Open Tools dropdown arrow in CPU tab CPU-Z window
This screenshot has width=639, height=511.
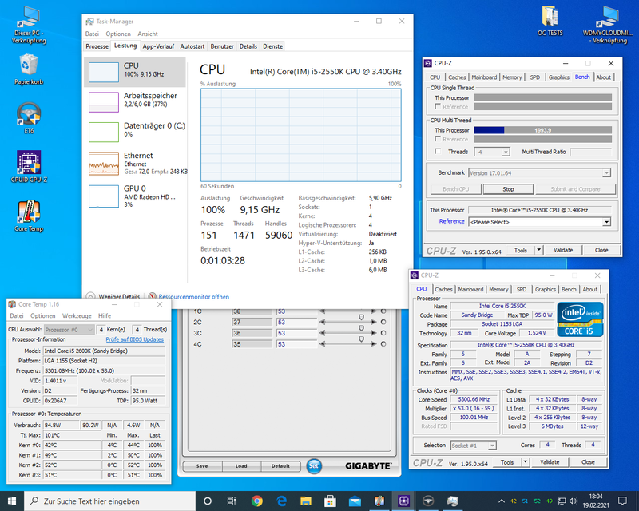526,461
